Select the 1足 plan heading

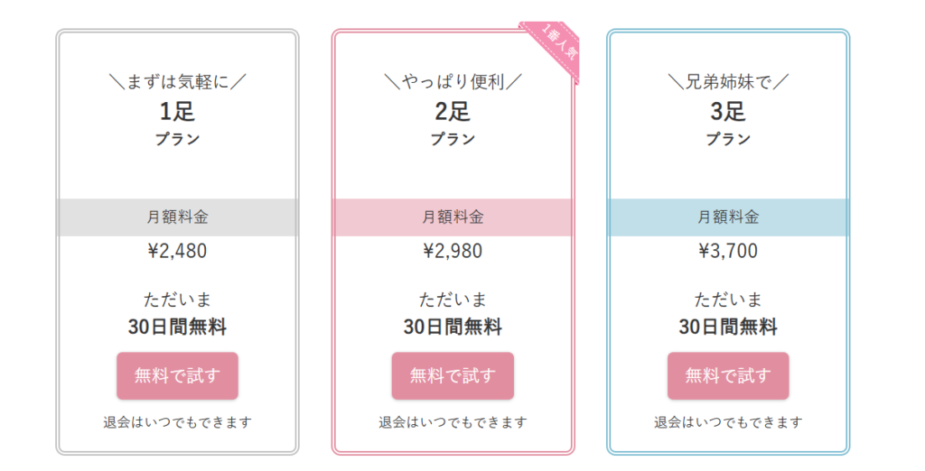pyautogui.click(x=177, y=112)
